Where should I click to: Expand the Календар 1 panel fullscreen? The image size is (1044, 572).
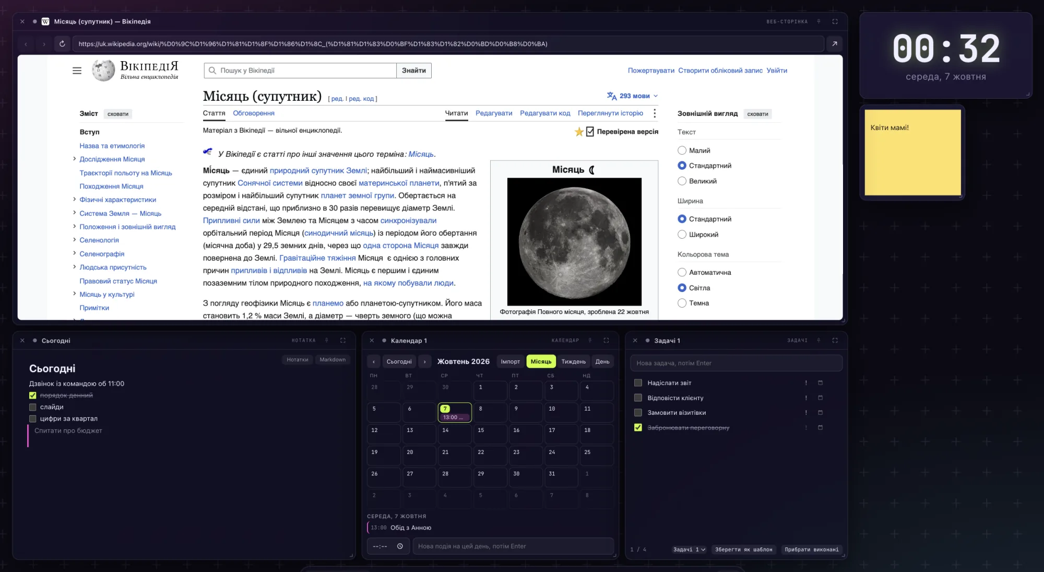pos(606,340)
